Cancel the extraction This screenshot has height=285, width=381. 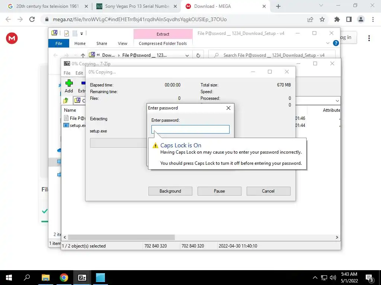[269, 191]
